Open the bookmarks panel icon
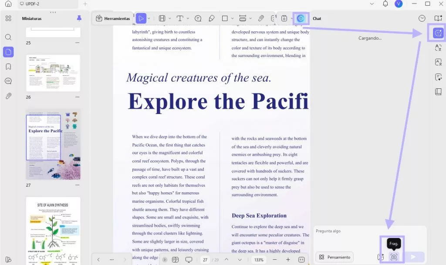Image resolution: width=446 pixels, height=265 pixels. (8, 67)
